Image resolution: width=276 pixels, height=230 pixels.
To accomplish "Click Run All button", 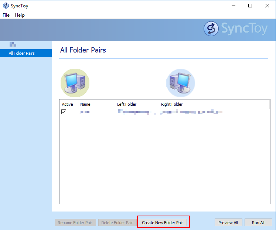I will click(258, 223).
